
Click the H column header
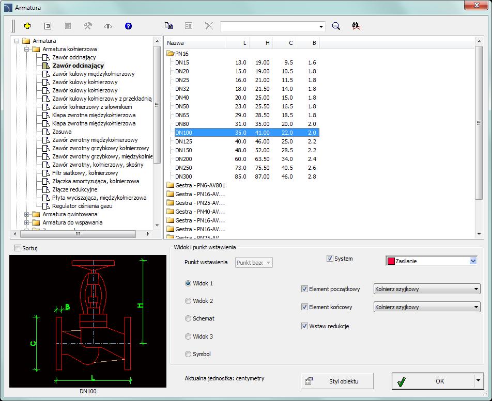pyautogui.click(x=261, y=43)
